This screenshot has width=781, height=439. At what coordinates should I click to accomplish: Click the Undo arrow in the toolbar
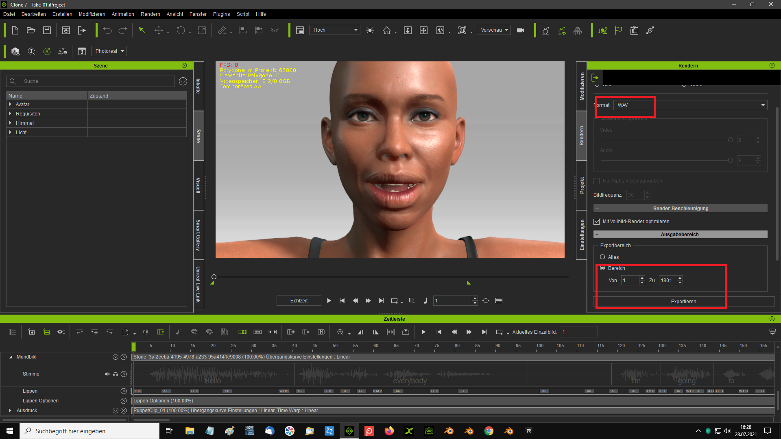pos(107,30)
